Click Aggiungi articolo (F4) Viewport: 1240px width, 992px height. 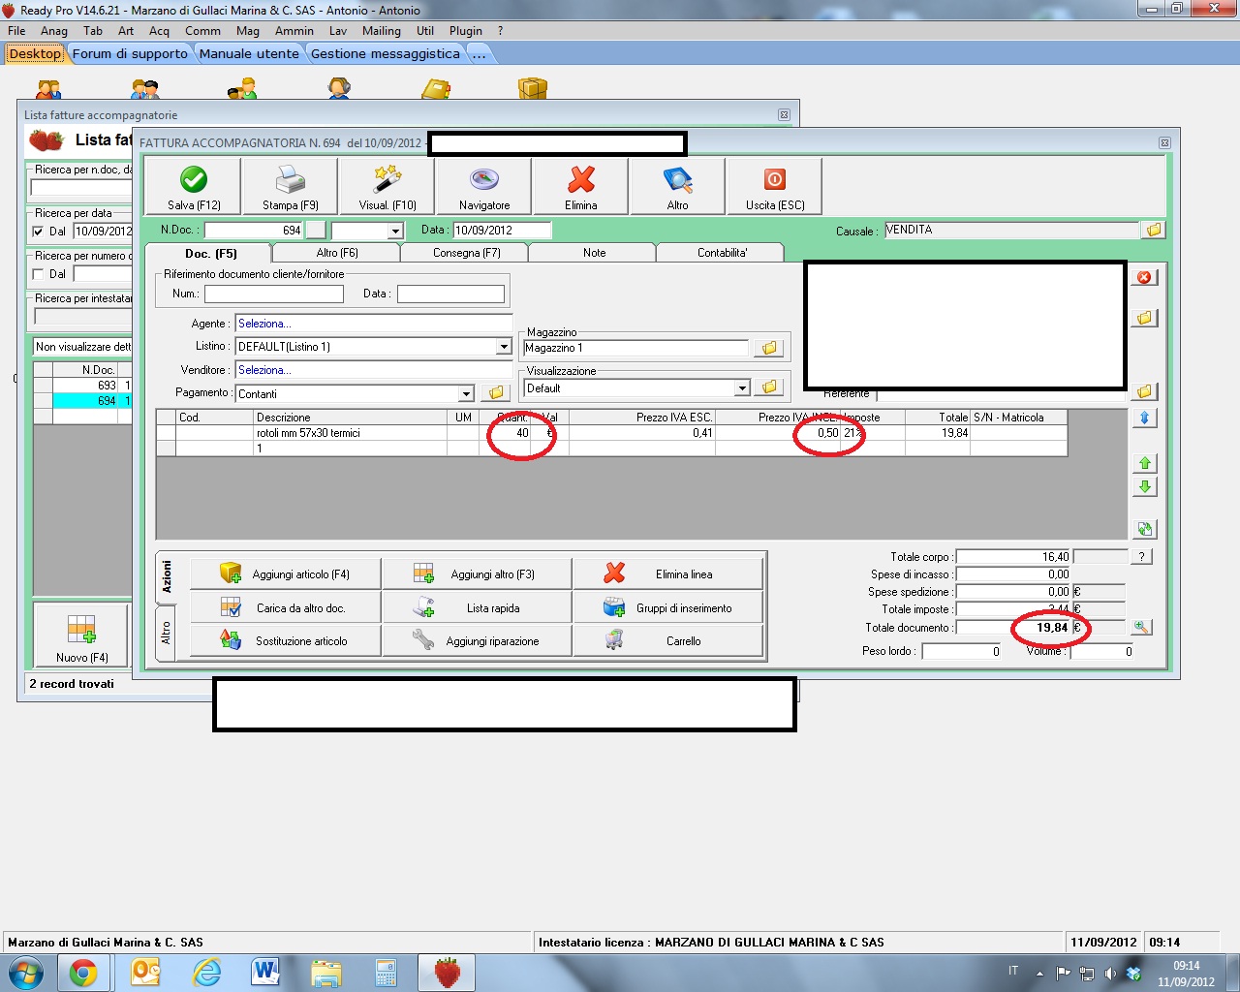(286, 573)
